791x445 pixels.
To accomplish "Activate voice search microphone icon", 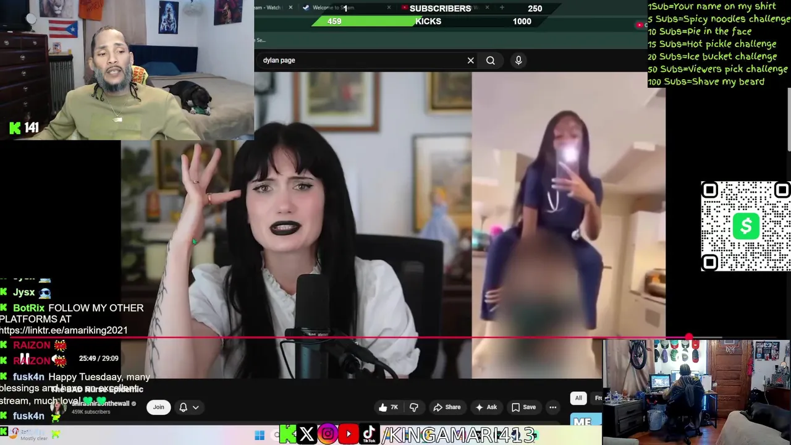I will (518, 60).
